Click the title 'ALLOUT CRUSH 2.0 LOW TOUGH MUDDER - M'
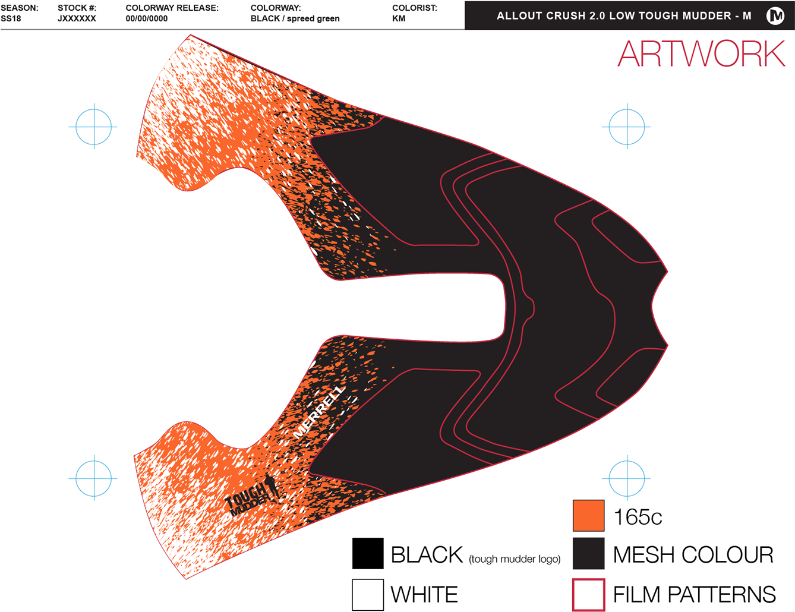 click(624, 16)
